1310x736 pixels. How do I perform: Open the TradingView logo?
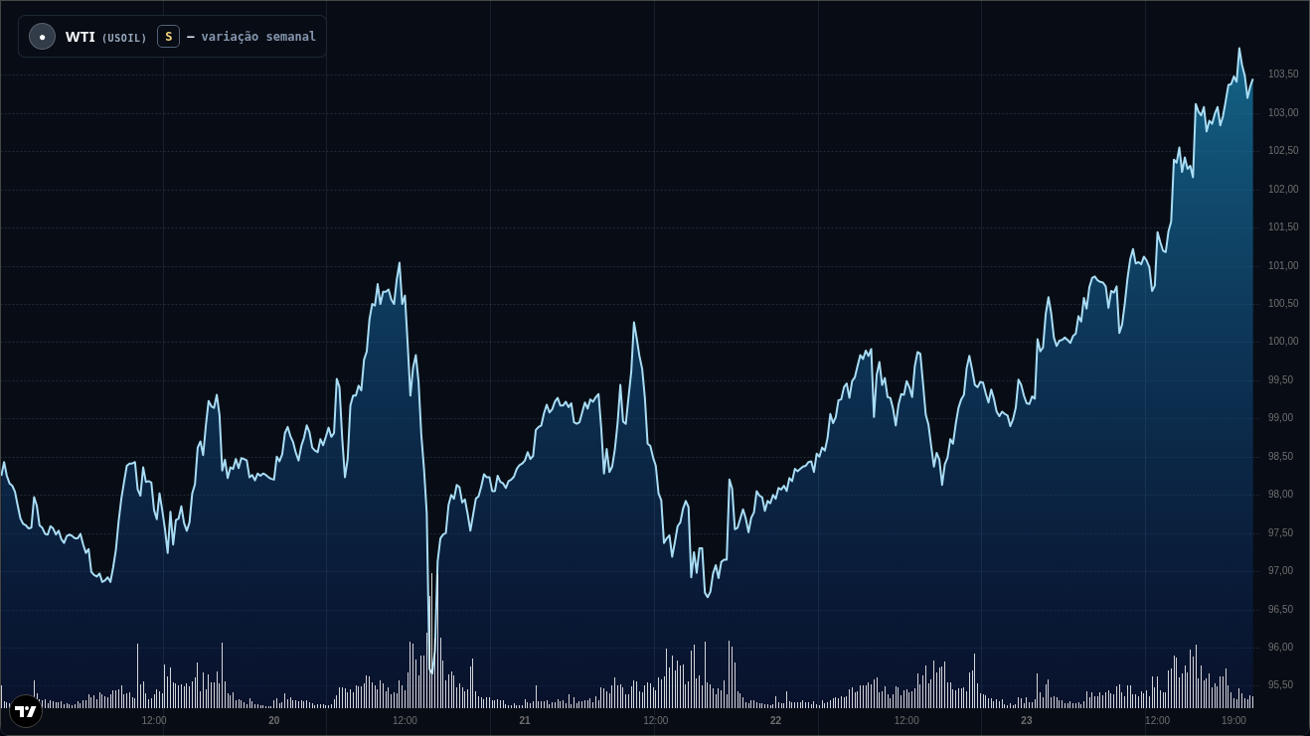click(26, 711)
